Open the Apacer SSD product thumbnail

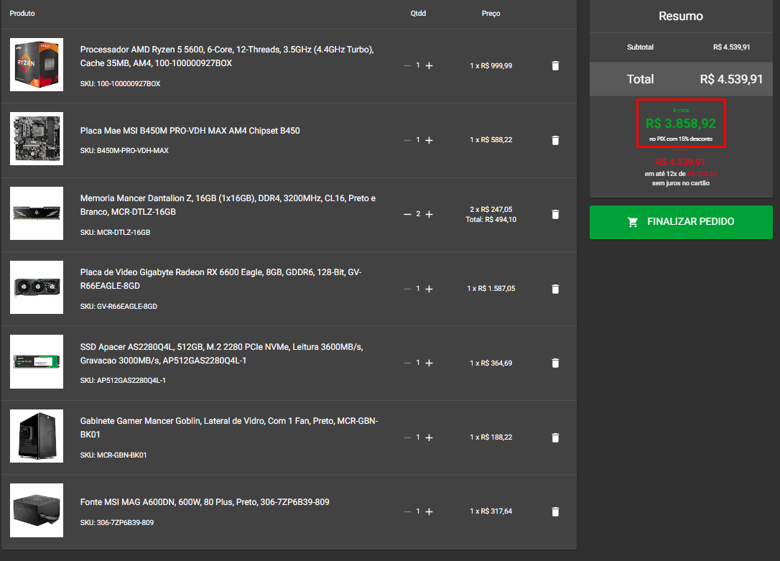[37, 361]
